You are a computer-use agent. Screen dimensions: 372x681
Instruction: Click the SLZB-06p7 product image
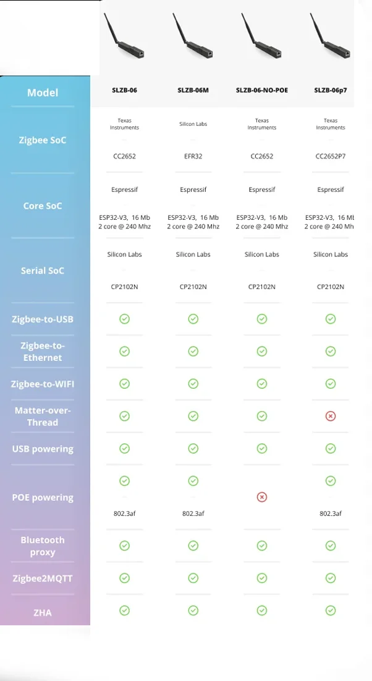(331, 37)
